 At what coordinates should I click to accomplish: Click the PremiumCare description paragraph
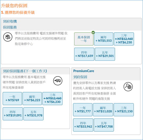[x=94, y=91]
